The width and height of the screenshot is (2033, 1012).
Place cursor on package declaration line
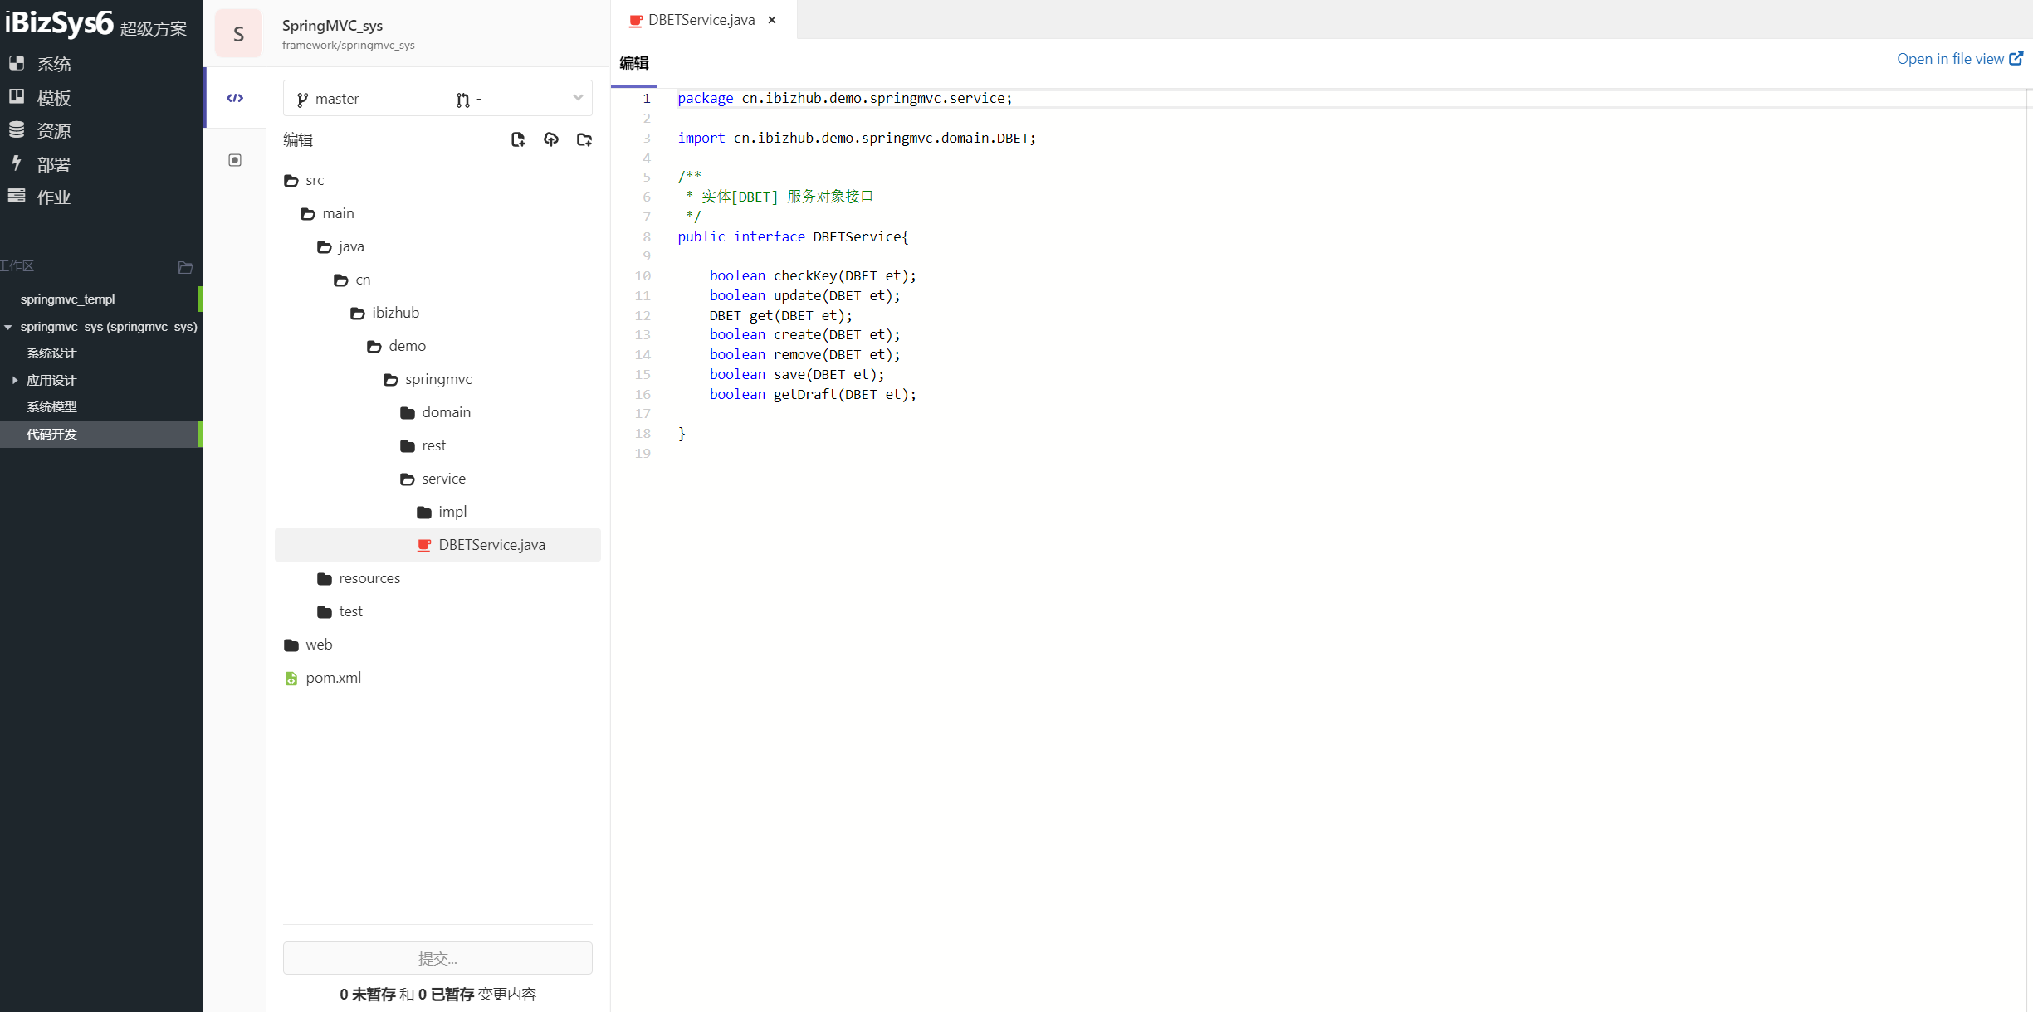point(844,98)
